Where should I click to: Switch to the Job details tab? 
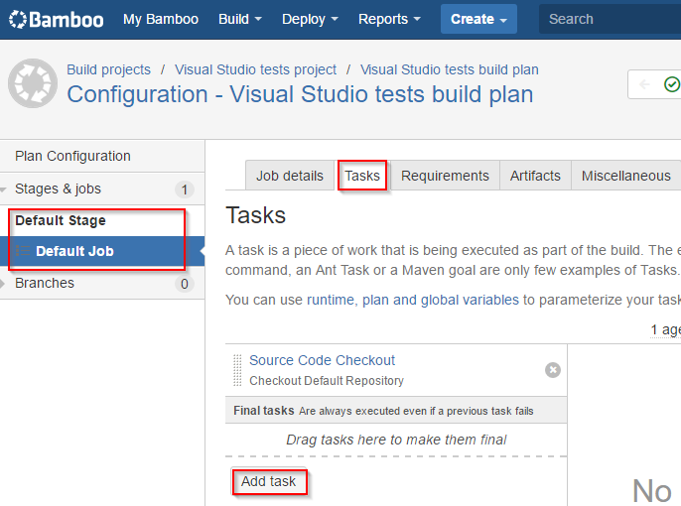pos(289,176)
